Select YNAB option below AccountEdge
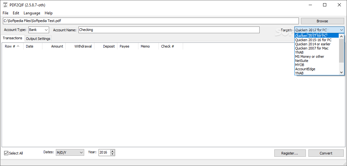 coord(317,73)
